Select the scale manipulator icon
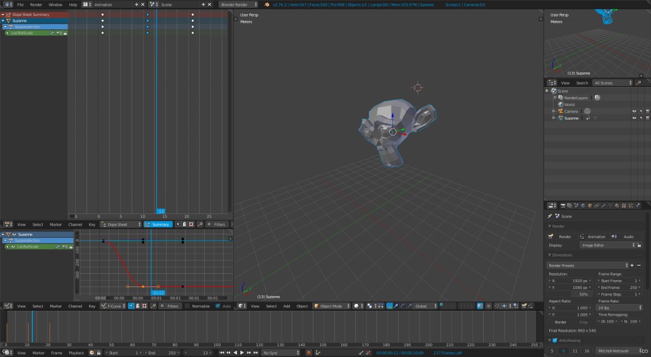 [409, 306]
